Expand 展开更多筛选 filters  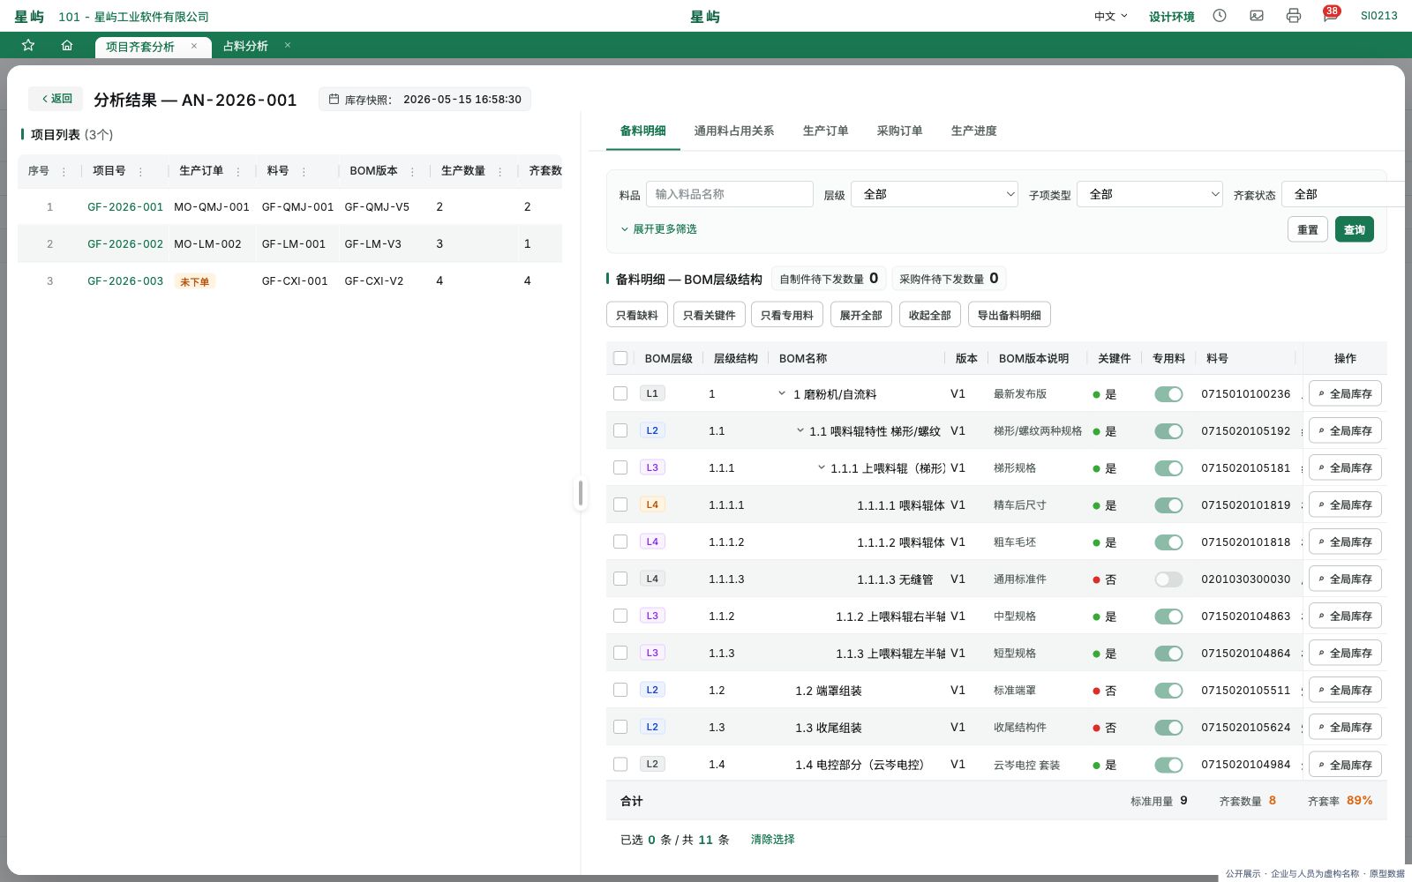click(658, 229)
